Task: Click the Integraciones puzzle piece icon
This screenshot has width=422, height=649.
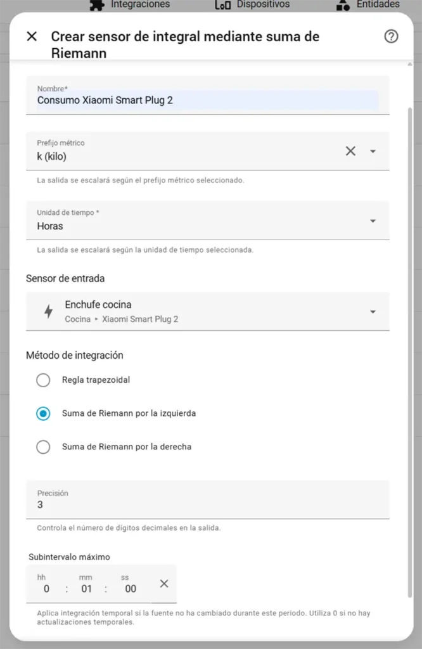Action: (96, 4)
